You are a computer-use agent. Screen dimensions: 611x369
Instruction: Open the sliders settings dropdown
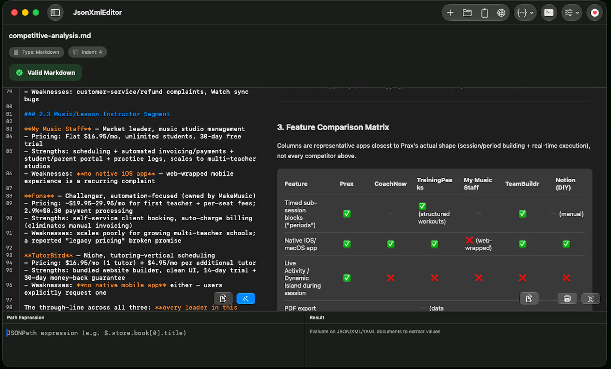[x=572, y=13]
